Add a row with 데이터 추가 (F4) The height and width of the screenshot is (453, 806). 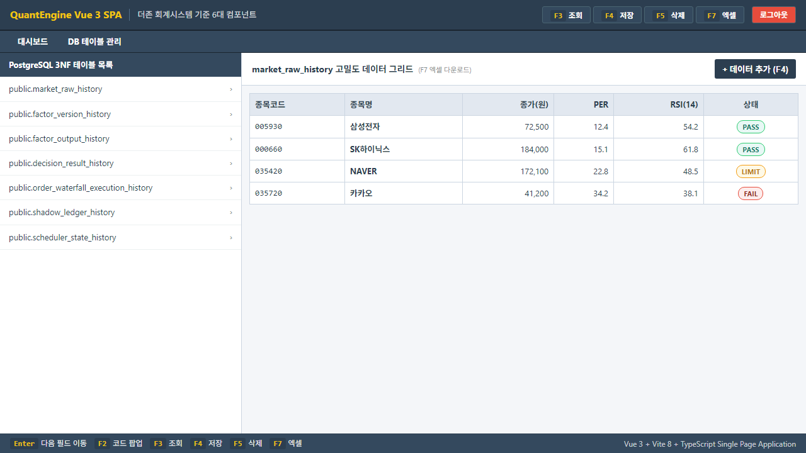755,69
